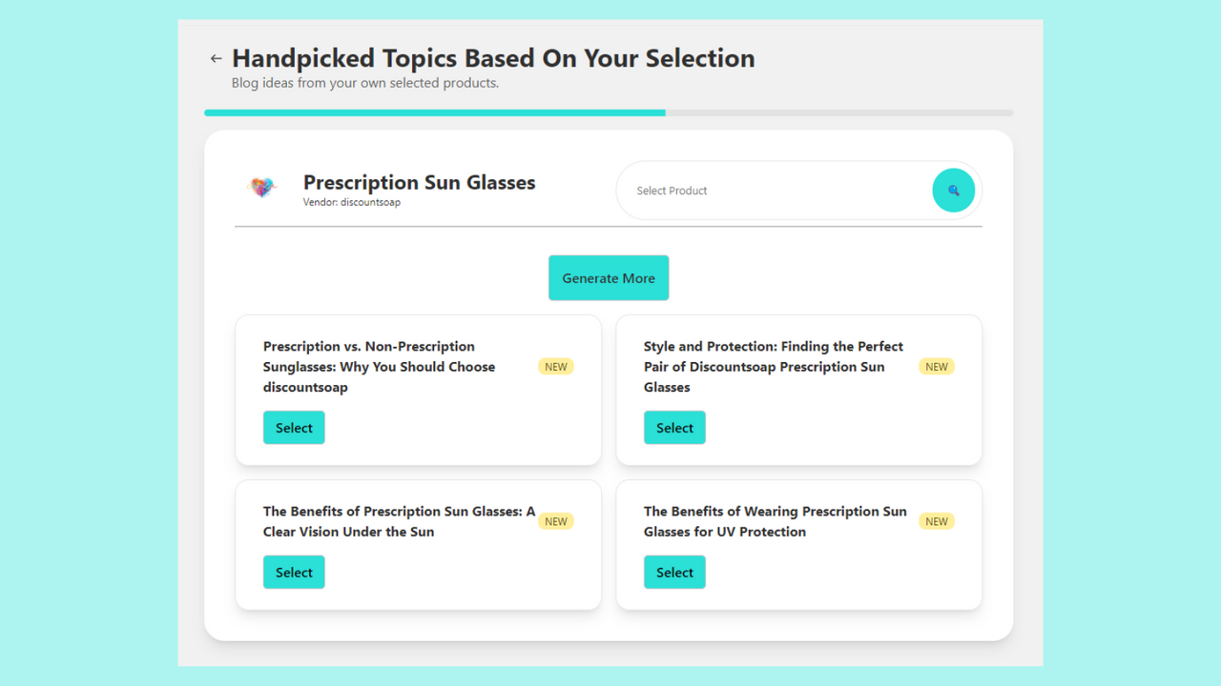Screen dimensions: 1221x686
Task: Click the back arrow next to the heading
Action: click(216, 57)
